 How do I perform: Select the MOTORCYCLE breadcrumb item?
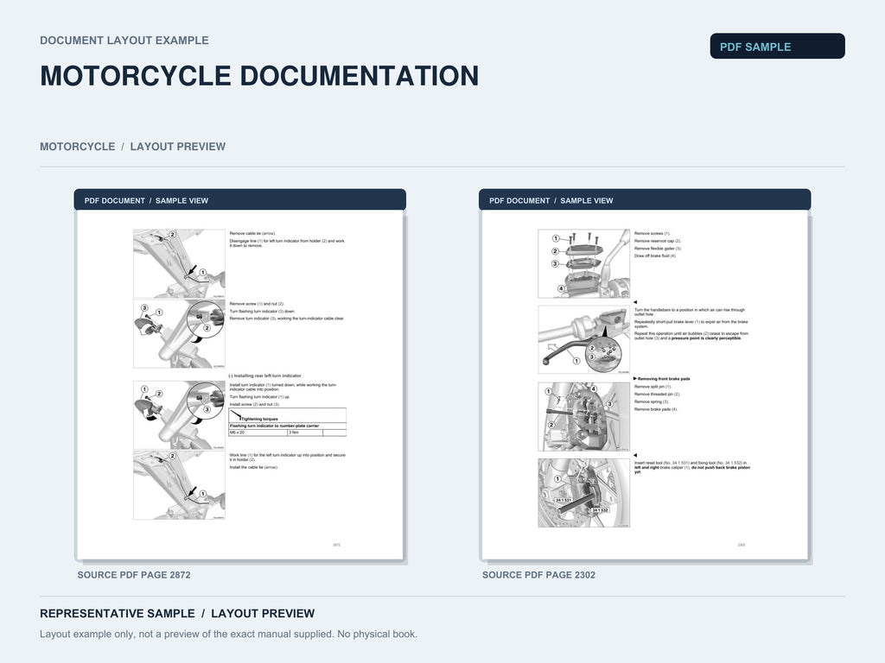(x=77, y=147)
